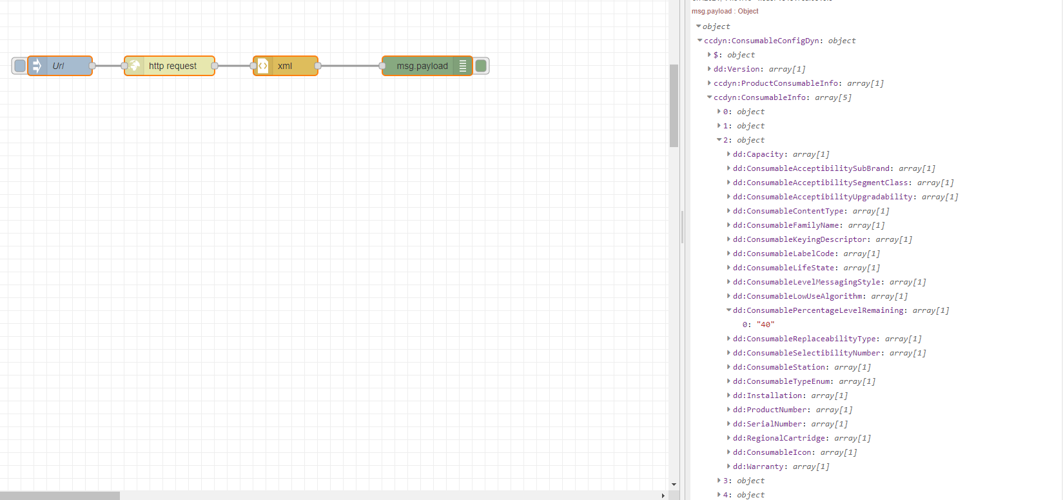Screen dimensions: 1063x500
Task: Expand dd:Version array
Action: (x=710, y=69)
